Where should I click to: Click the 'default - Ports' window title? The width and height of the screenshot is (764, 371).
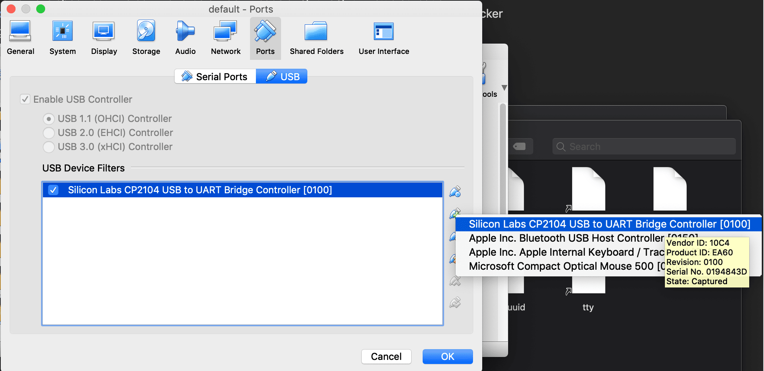click(241, 9)
